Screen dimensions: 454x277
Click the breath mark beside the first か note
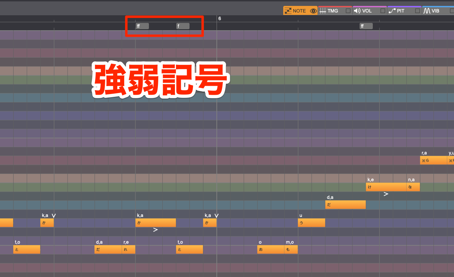pos(54,216)
